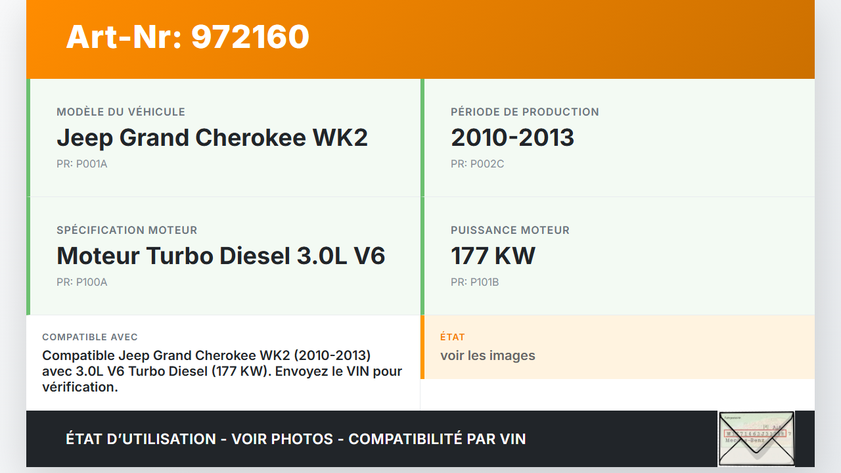Click the PR: P001A code
The image size is (841, 473).
coord(81,164)
